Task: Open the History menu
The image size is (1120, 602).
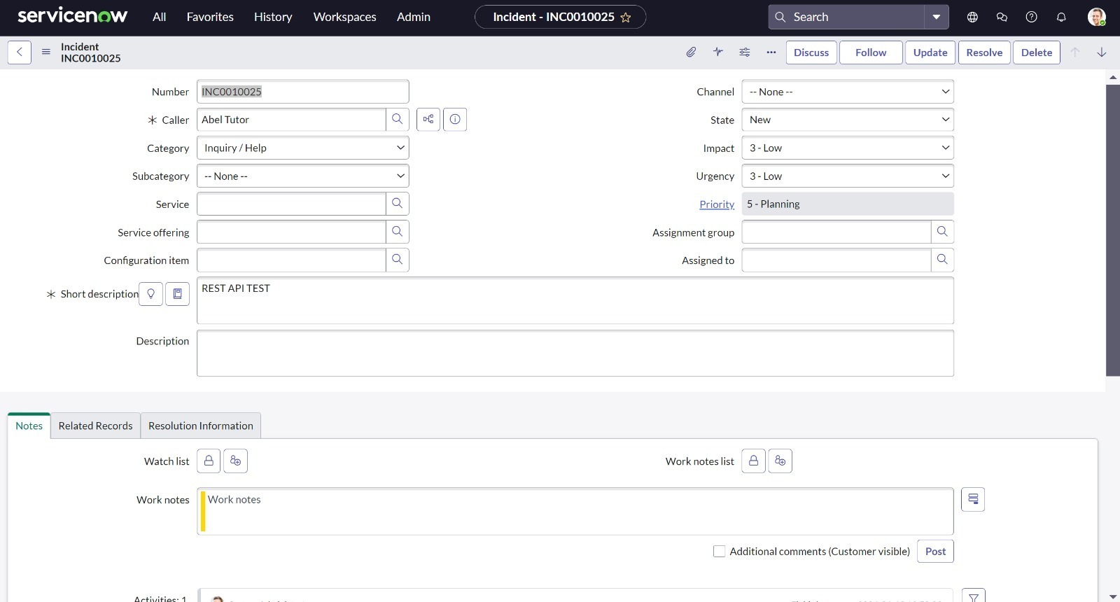Action: [x=273, y=17]
